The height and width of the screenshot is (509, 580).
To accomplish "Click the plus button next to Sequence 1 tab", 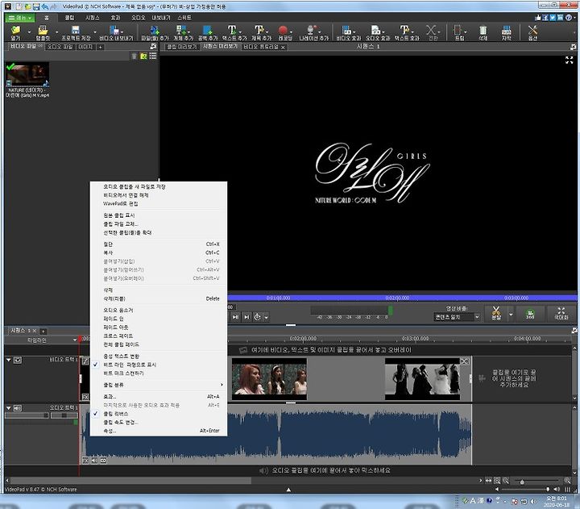I will coord(43,332).
